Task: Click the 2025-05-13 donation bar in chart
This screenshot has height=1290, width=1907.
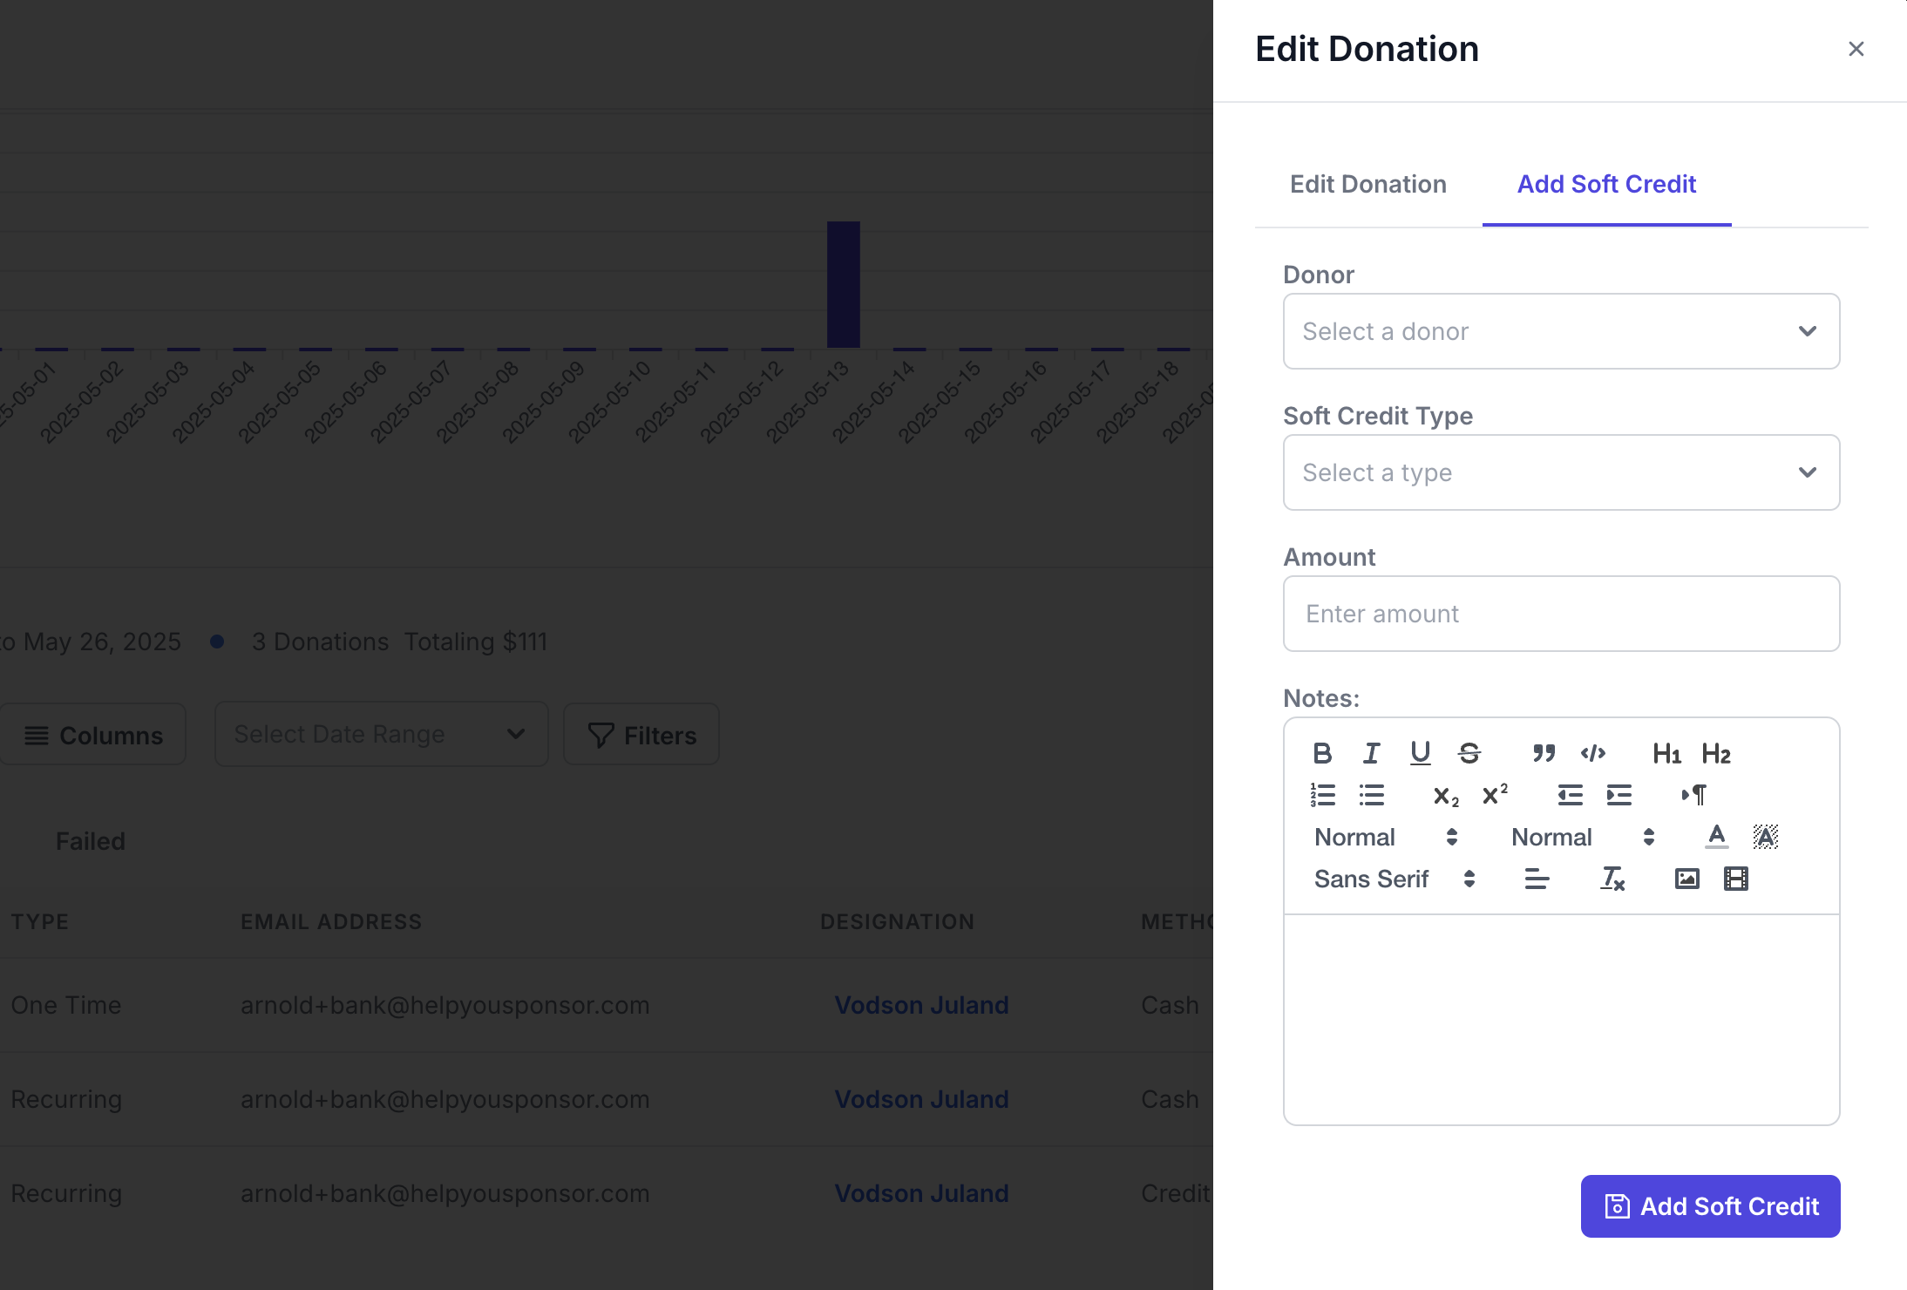Action: 843,284
